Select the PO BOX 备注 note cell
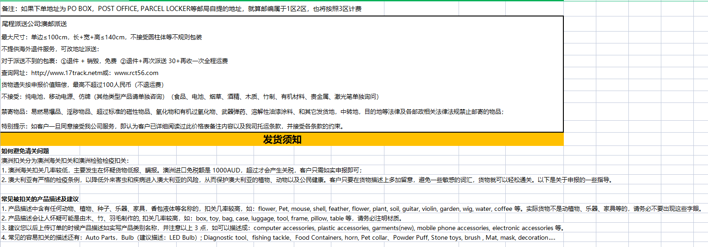Screen dimensions: 708x247 (x=182, y=9)
